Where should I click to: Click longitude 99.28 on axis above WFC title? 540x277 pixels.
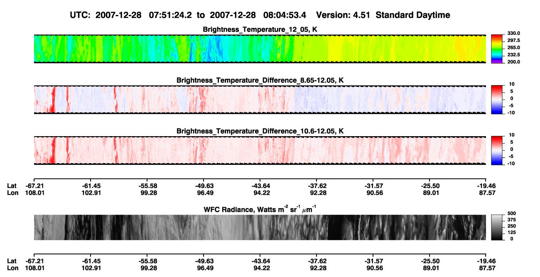click(147, 193)
